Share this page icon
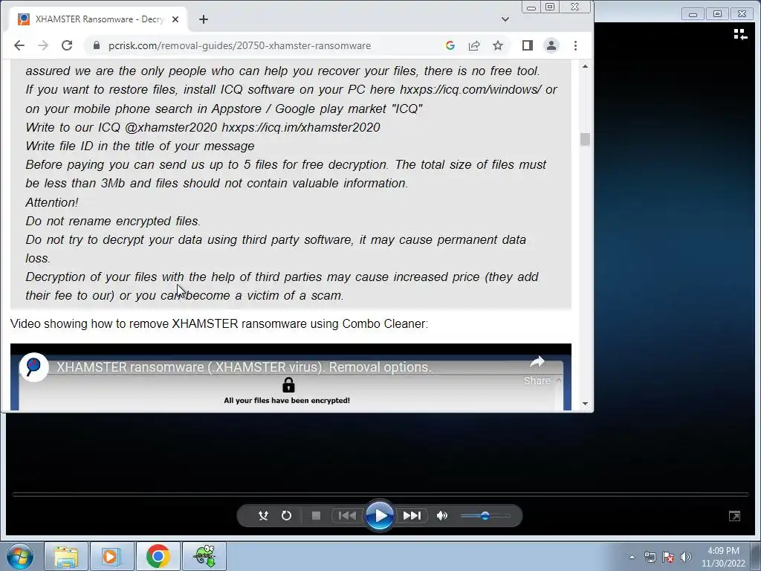Screen dimensions: 761x571 [x=474, y=45]
